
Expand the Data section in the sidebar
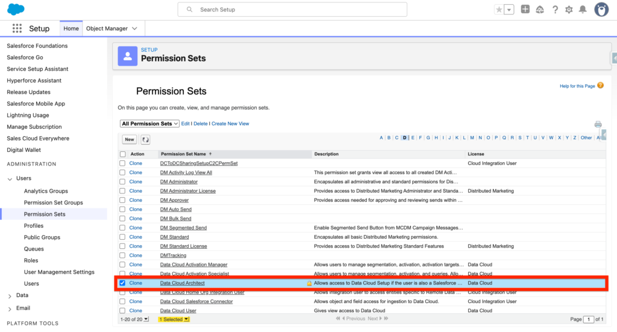(10, 295)
